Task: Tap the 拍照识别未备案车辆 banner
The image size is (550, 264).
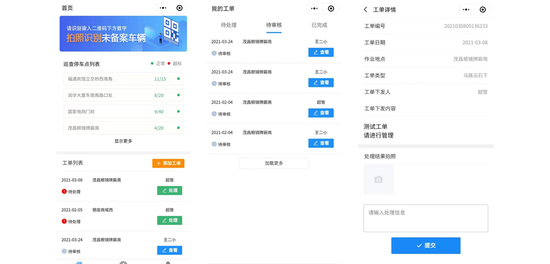Action: (x=123, y=34)
